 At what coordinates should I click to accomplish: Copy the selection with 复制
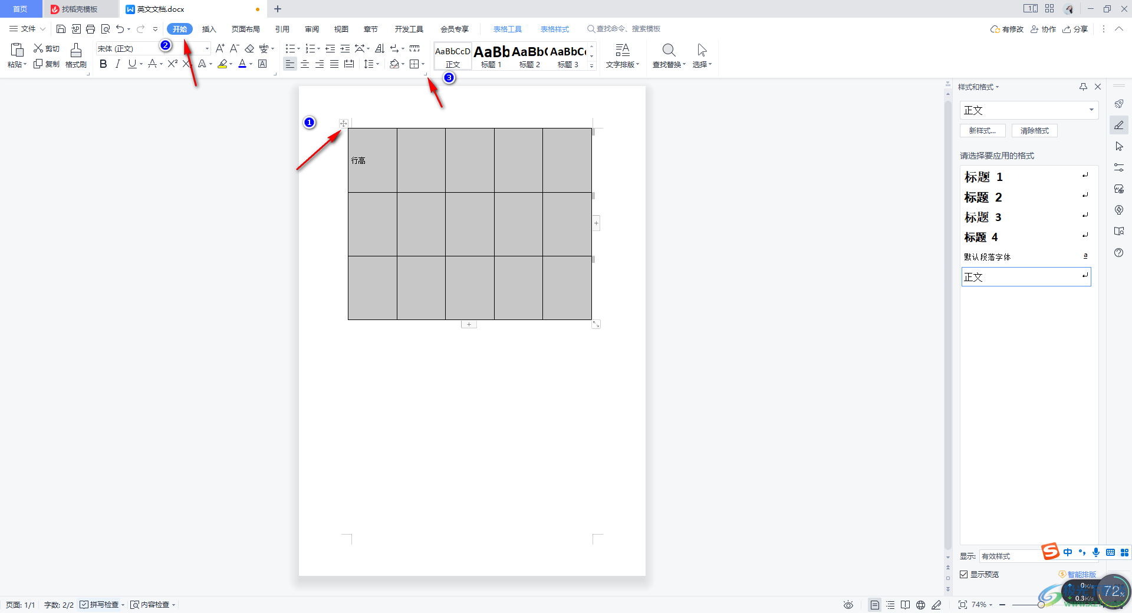(47, 64)
